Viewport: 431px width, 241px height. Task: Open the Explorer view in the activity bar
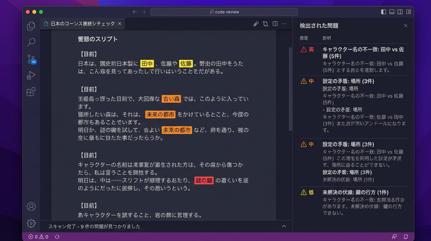pyautogui.click(x=31, y=26)
